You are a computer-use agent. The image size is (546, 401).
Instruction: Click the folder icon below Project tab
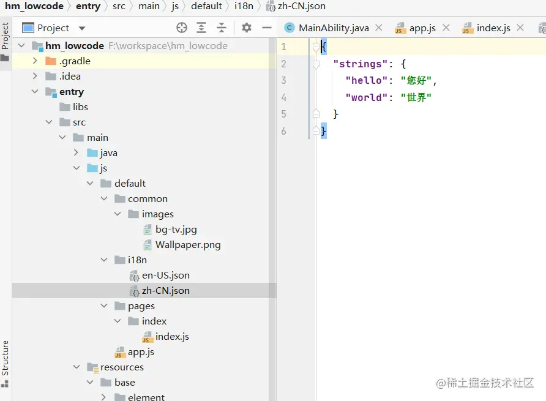tap(5, 58)
